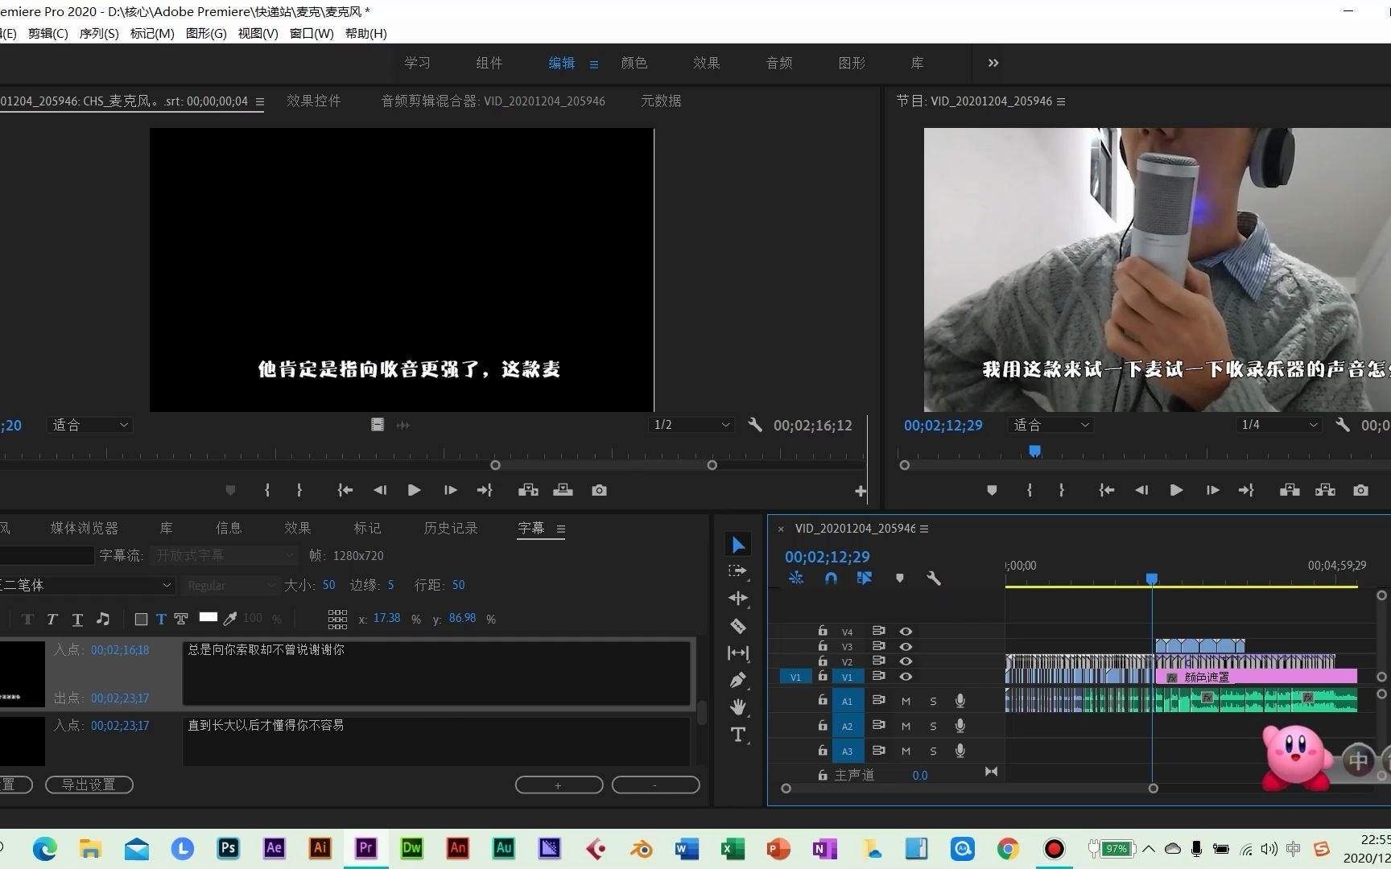Switch to the 元数据 tab
The image size is (1391, 869).
point(660,101)
